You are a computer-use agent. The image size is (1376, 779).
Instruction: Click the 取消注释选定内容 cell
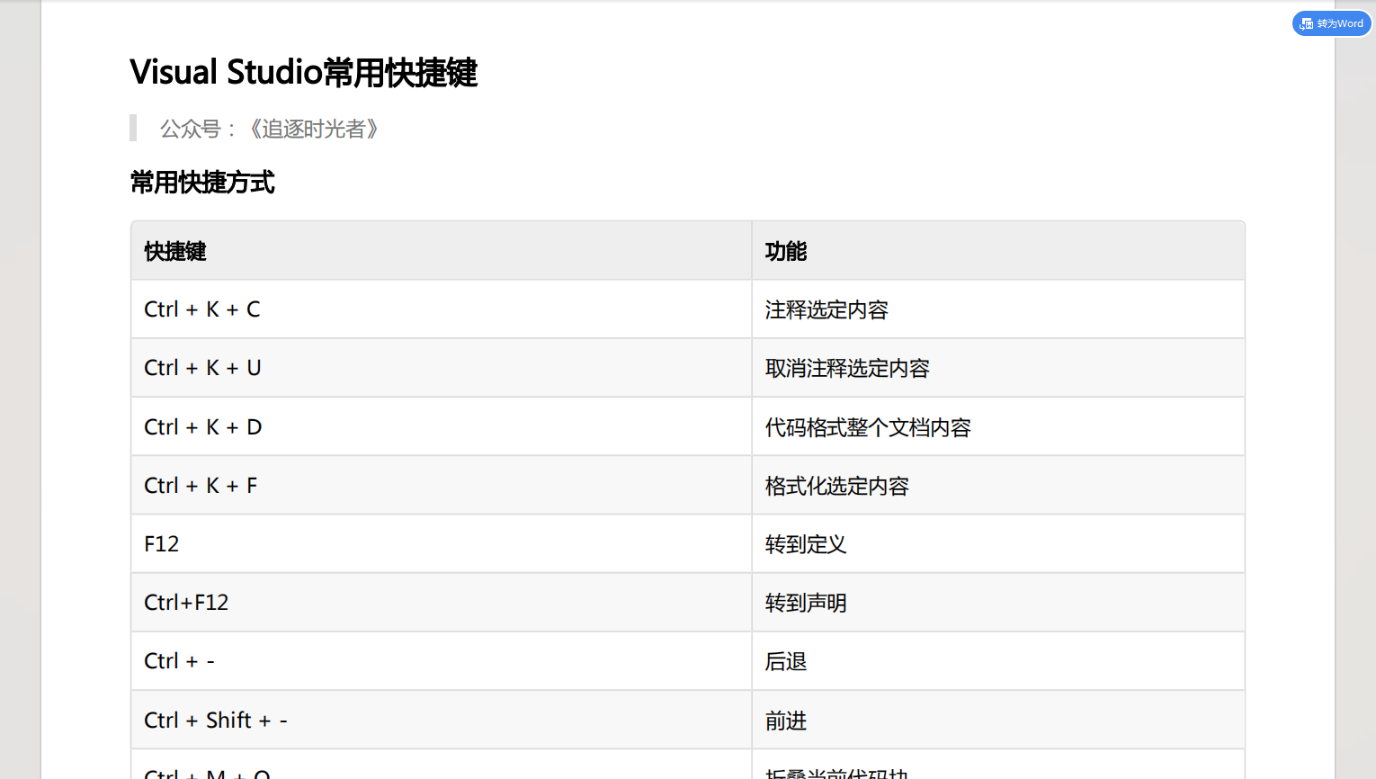point(998,368)
